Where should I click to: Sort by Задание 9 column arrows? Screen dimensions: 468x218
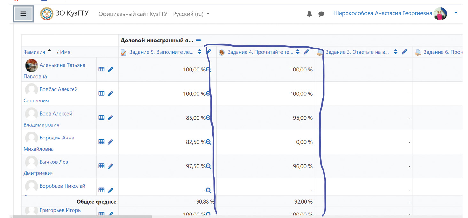click(200, 52)
